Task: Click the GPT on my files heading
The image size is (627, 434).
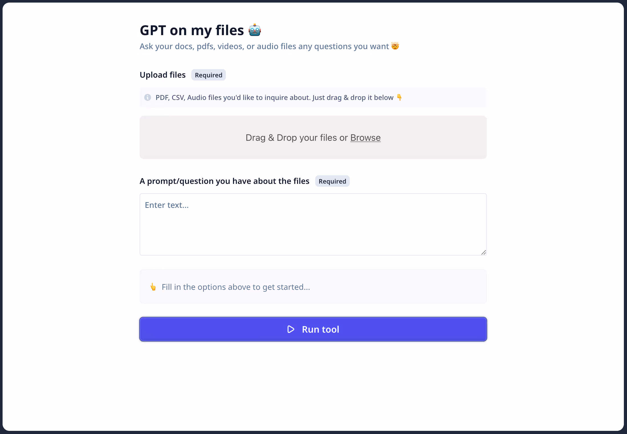Action: click(x=192, y=30)
